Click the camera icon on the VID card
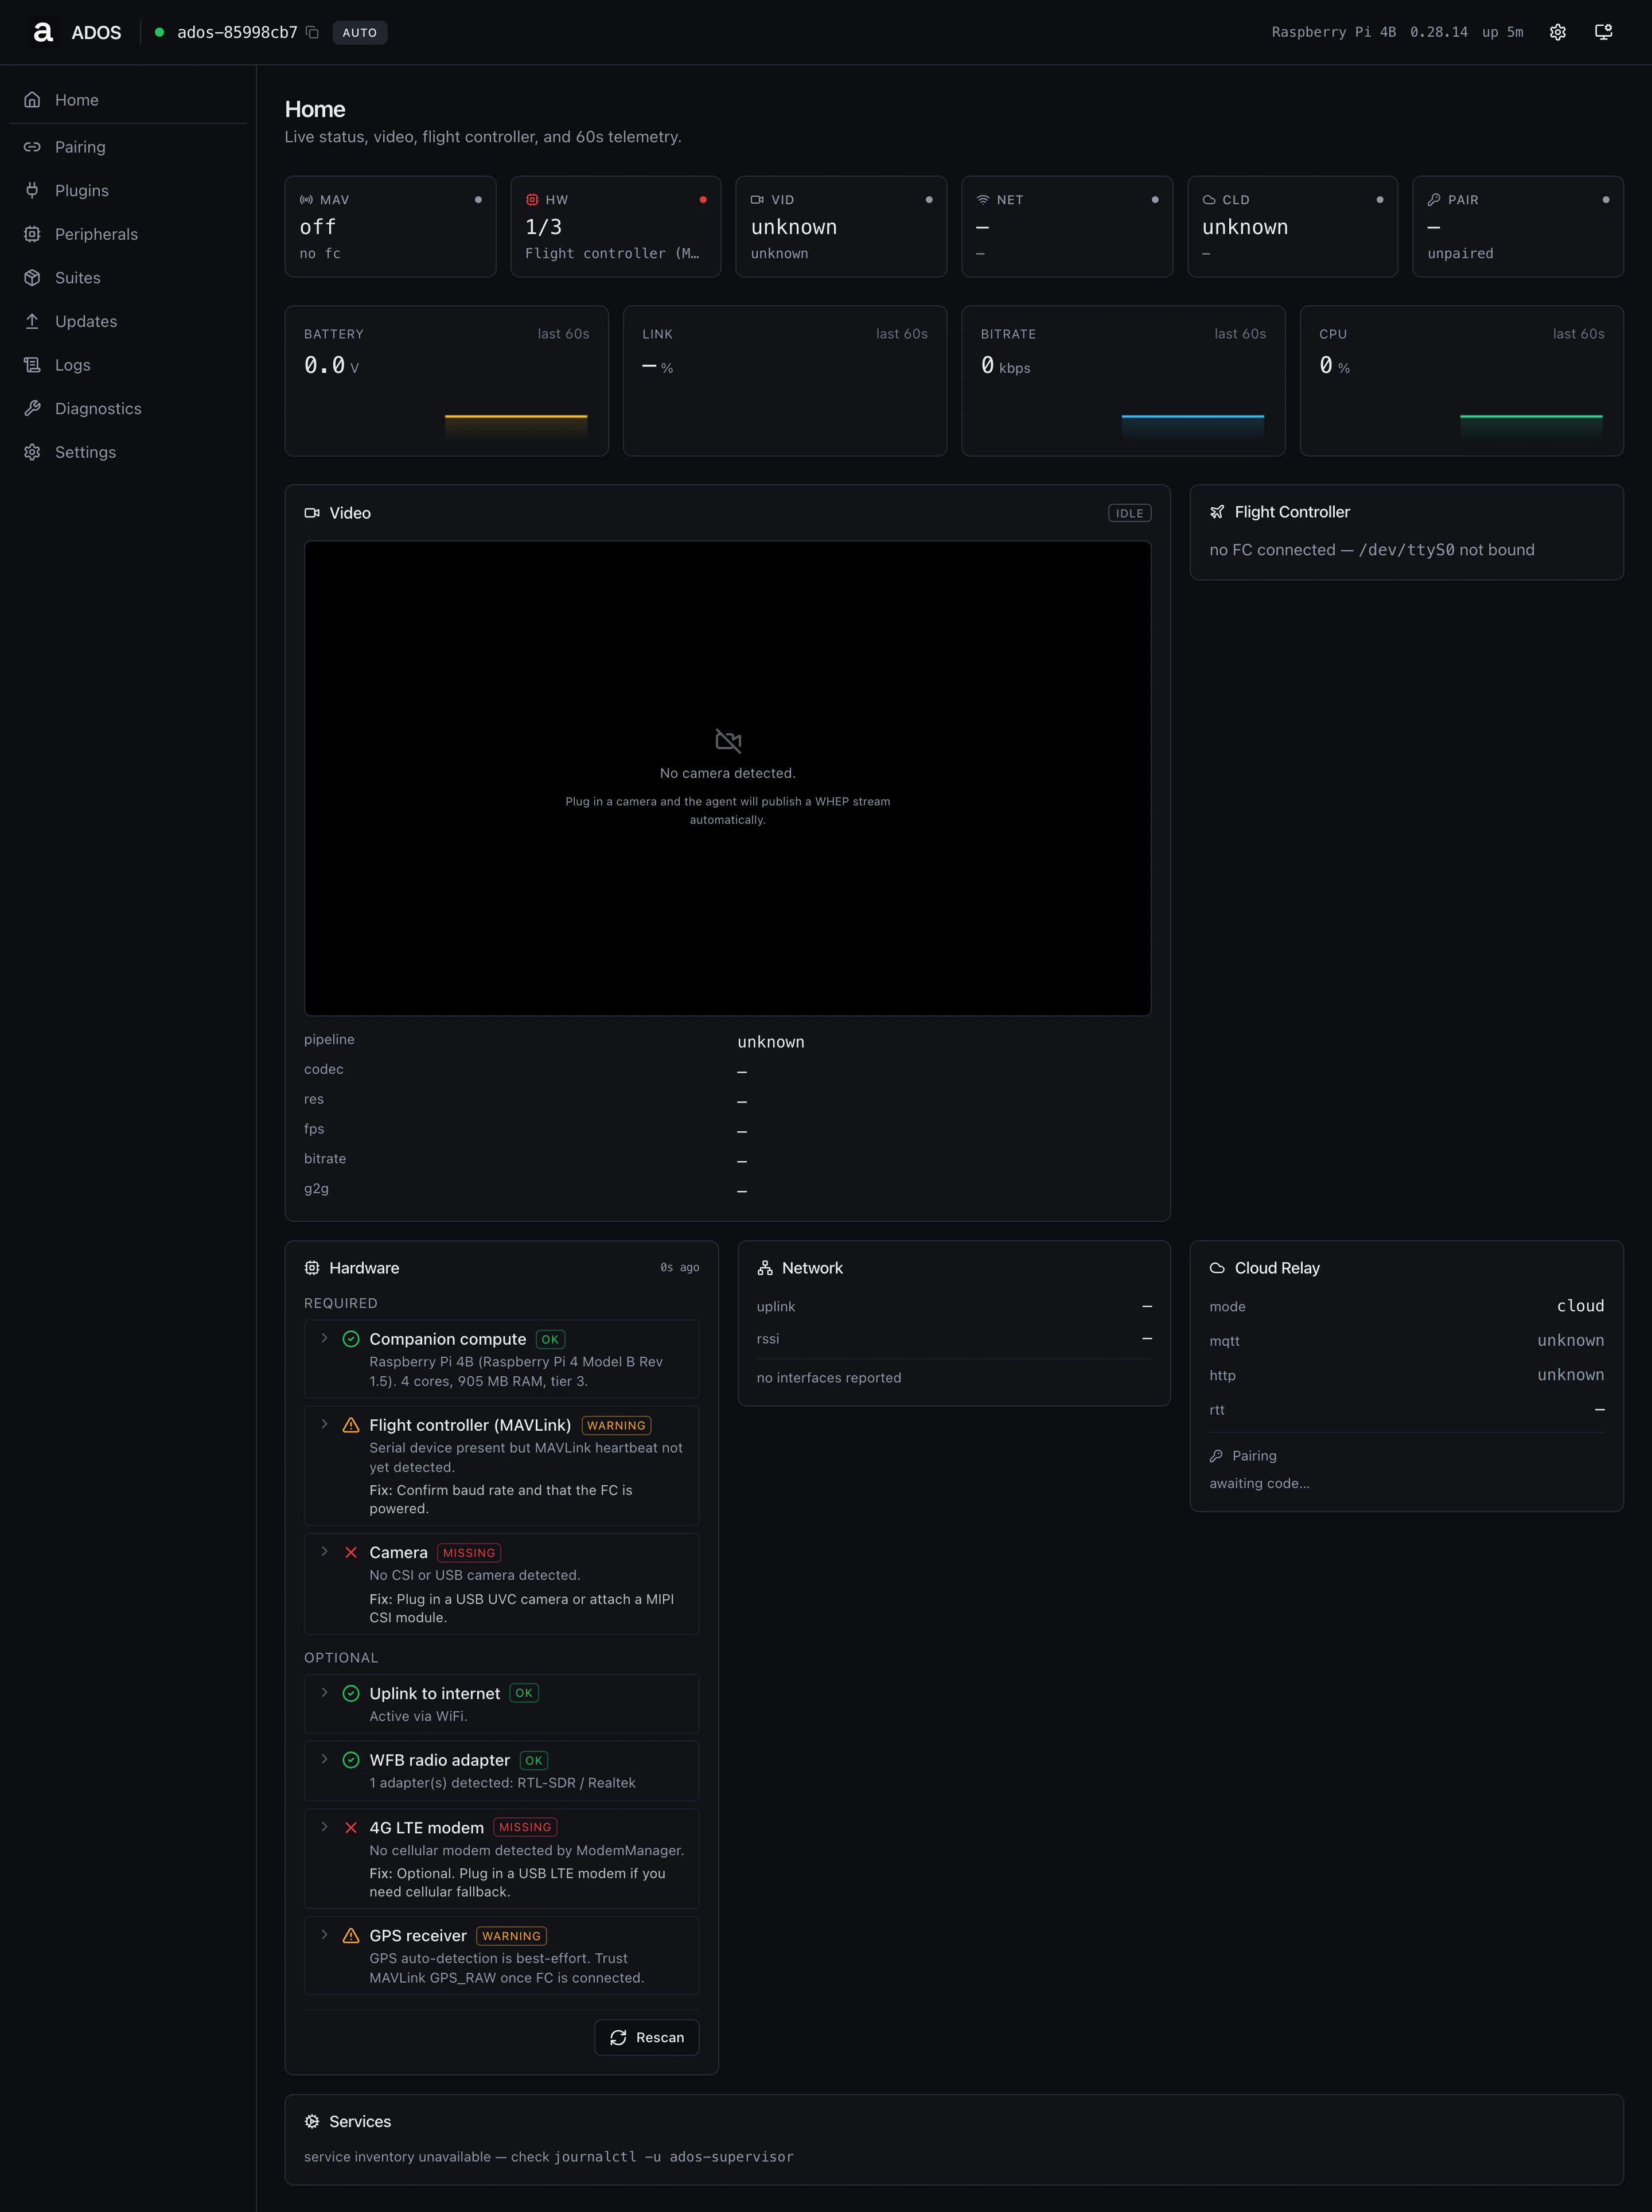 (757, 200)
